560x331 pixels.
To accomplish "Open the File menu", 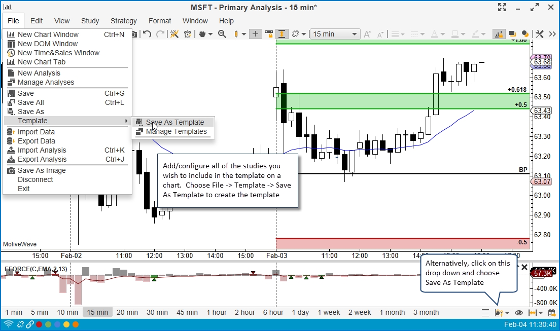I will pos(13,21).
